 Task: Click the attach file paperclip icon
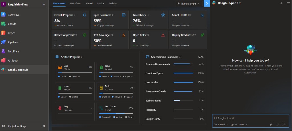pyautogui.click(x=271, y=124)
